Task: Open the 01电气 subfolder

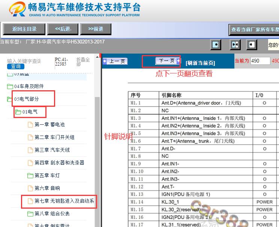Action: click(30, 112)
